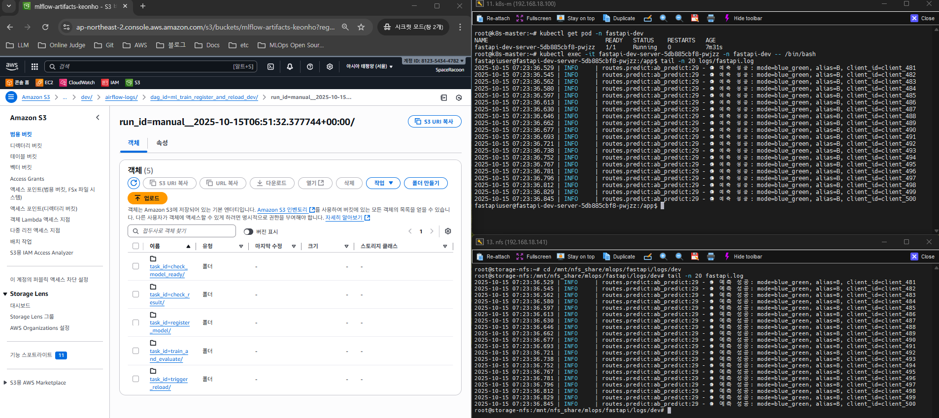Open the airflow-logs/ breadcrumb link
The width and height of the screenshot is (939, 418).
(x=121, y=97)
